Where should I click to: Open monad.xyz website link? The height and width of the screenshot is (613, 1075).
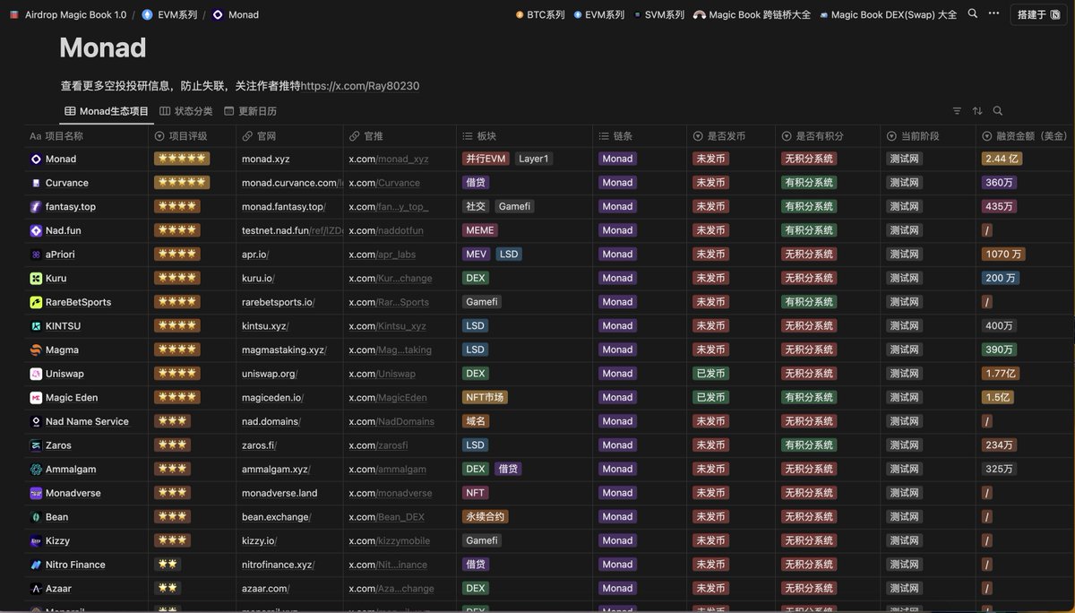tap(266, 159)
